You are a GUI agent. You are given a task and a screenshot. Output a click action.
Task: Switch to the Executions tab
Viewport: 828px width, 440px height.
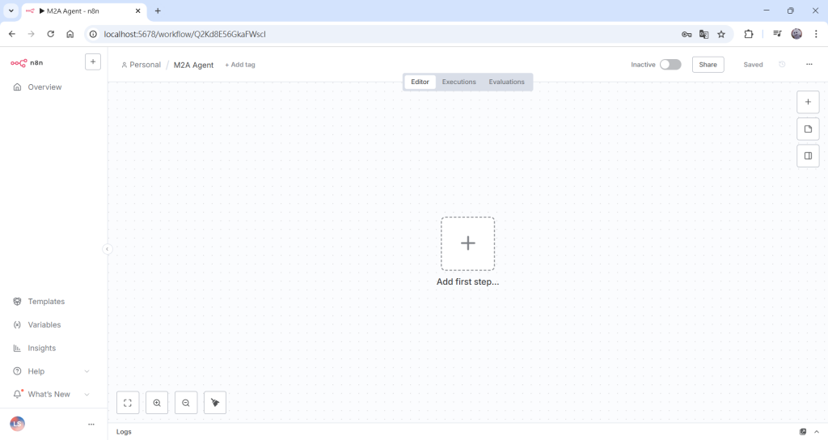(x=459, y=82)
